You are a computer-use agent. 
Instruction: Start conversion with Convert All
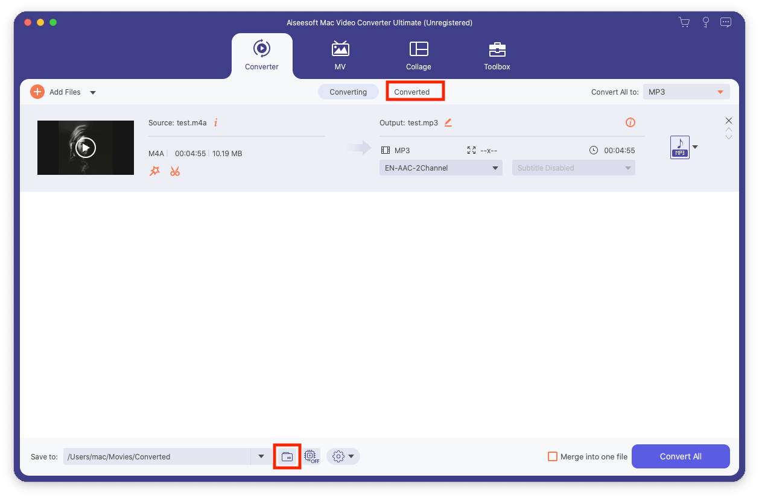[x=681, y=456]
